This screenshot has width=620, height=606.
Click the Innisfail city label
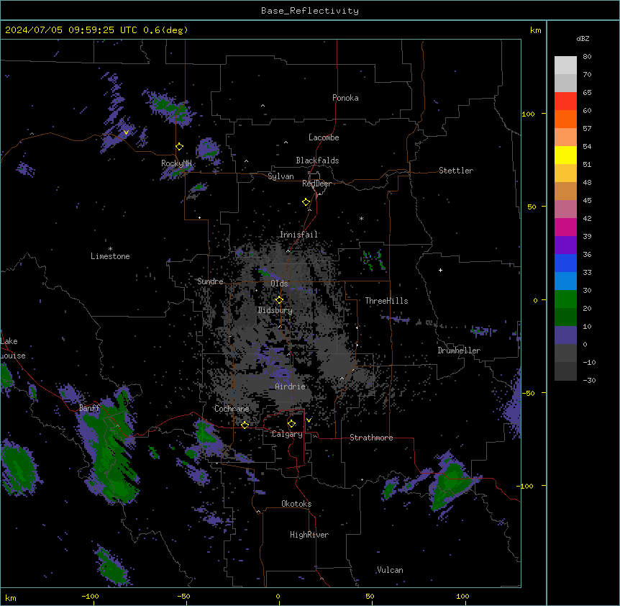(299, 235)
